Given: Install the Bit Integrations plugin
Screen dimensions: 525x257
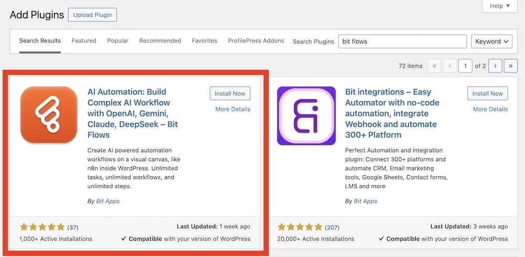Looking at the screenshot, I should pyautogui.click(x=488, y=93).
